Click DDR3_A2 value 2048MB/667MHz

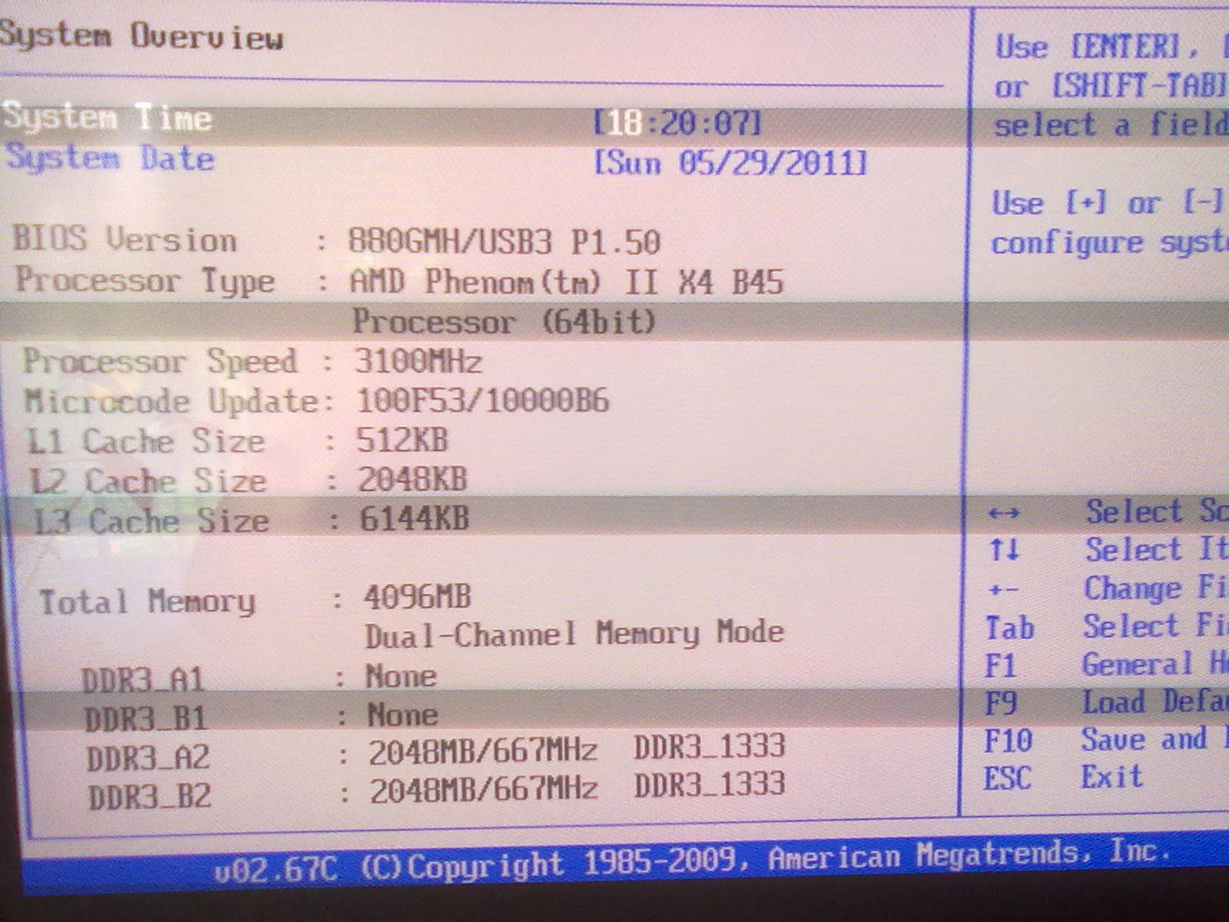click(483, 751)
